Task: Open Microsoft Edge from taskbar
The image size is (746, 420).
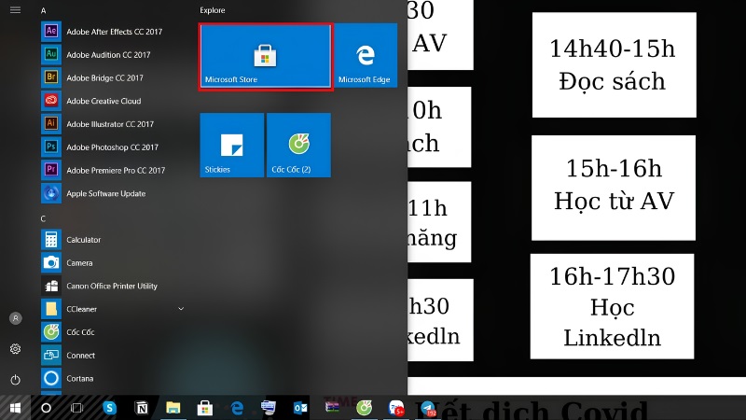Action: 237,408
